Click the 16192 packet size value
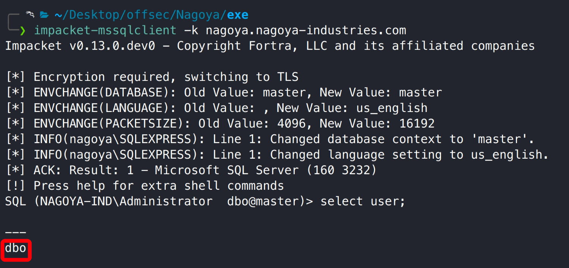This screenshot has width=569, height=268. [417, 124]
